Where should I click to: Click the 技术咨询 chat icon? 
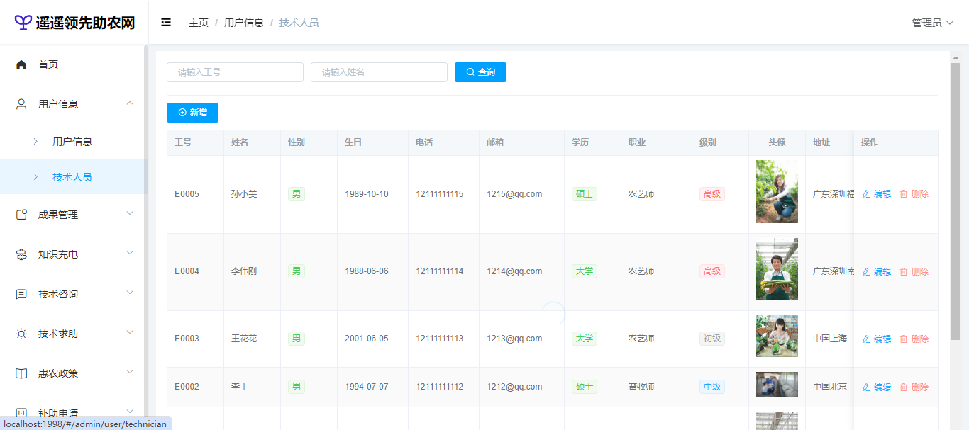coord(21,294)
